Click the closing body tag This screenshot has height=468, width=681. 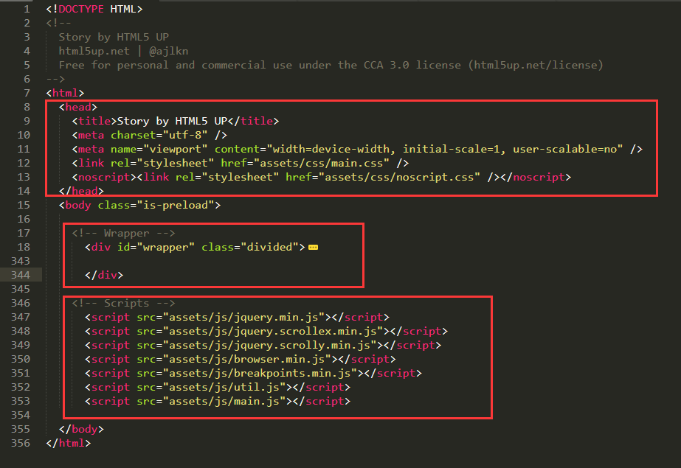point(82,429)
